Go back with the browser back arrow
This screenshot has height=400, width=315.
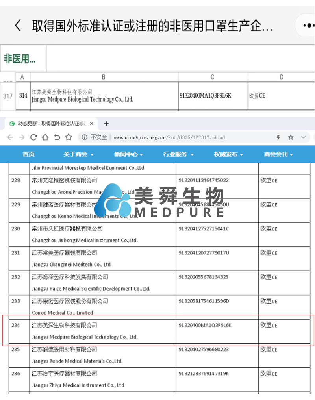[x=10, y=137]
